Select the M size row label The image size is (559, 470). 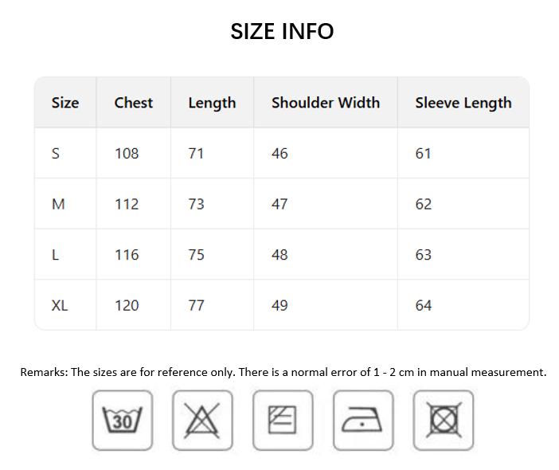tap(58, 204)
